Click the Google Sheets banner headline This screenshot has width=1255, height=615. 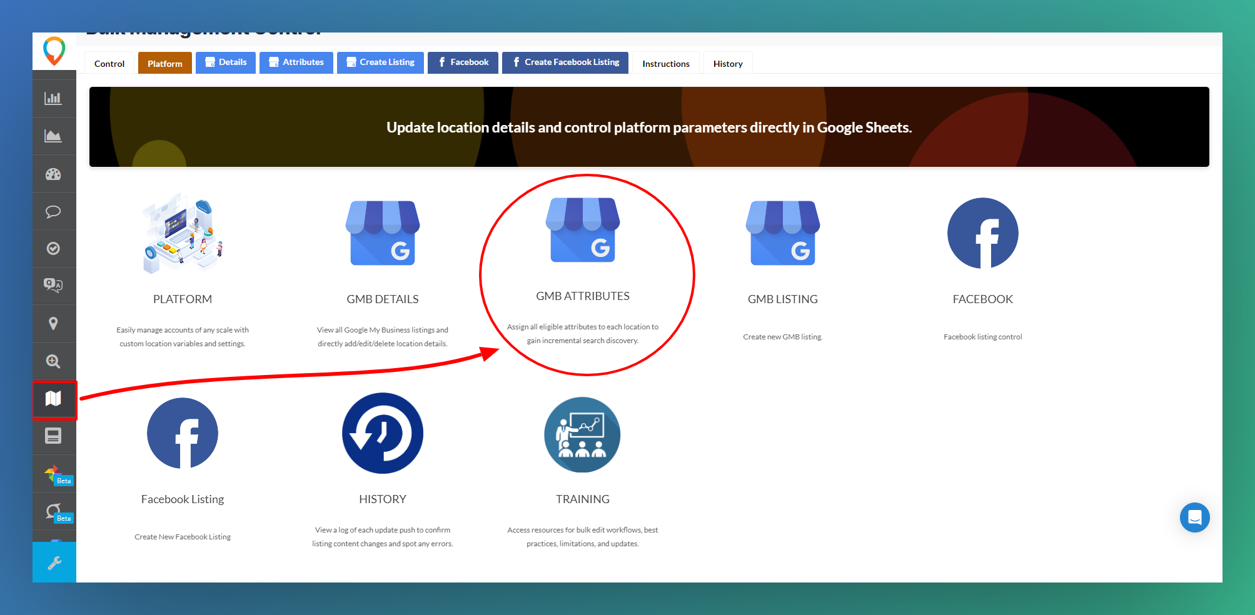click(x=649, y=127)
